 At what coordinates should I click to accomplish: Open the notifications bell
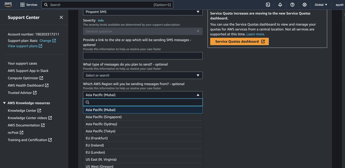280,5
